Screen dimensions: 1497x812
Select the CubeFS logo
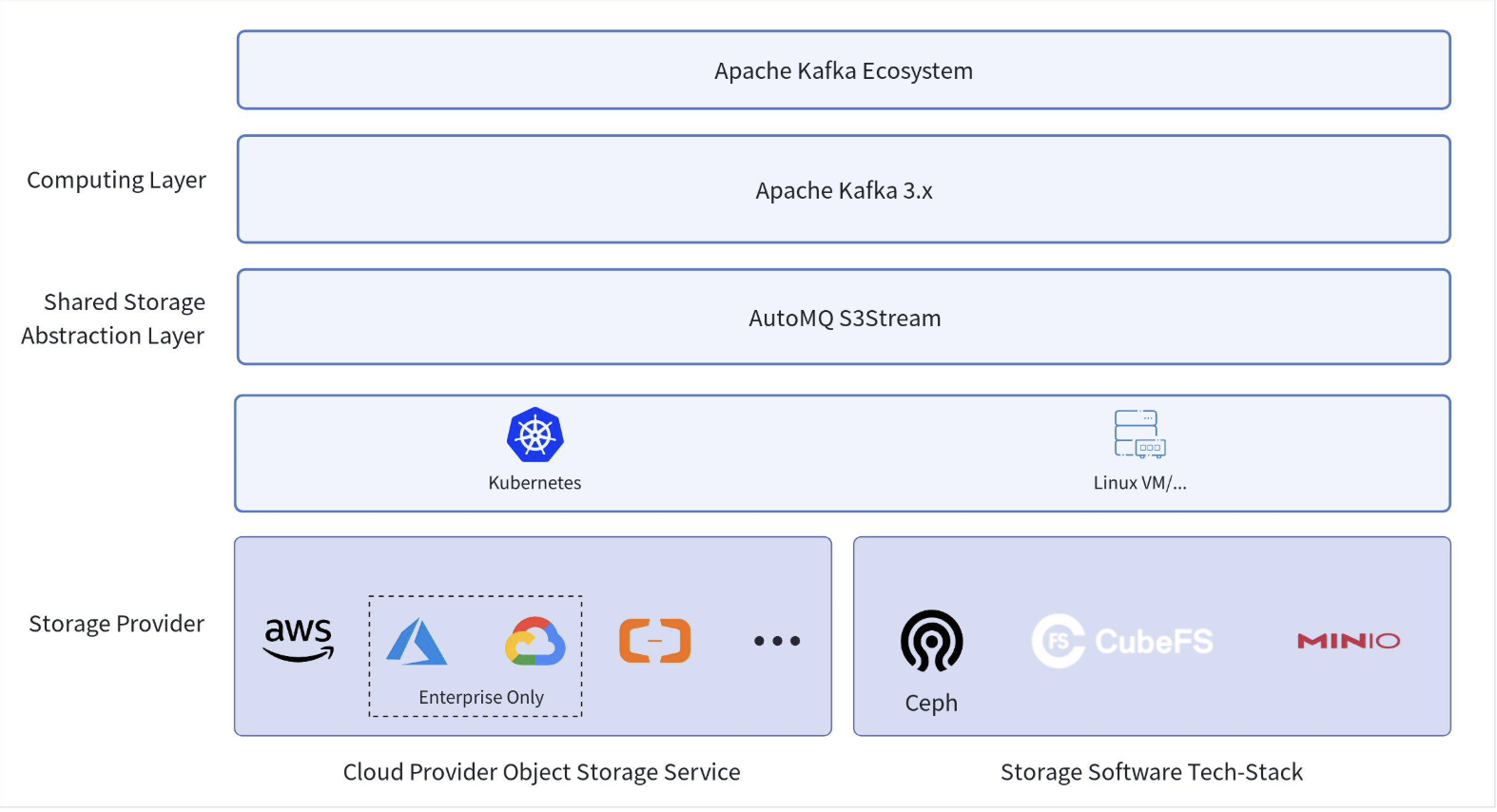(x=1122, y=641)
